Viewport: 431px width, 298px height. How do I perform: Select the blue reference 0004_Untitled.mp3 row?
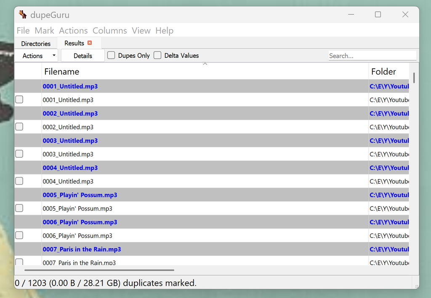[212, 168]
